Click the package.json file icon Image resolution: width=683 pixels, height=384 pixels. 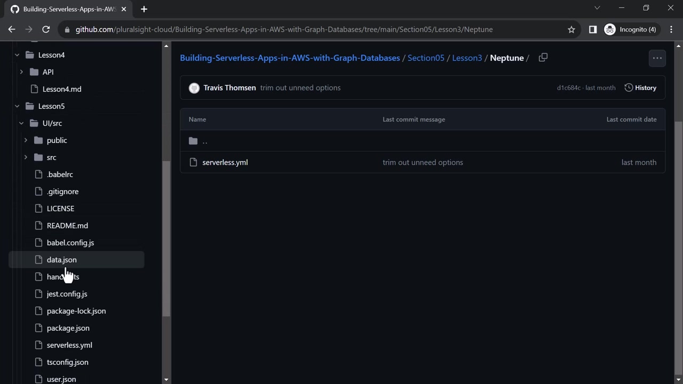[x=38, y=328]
